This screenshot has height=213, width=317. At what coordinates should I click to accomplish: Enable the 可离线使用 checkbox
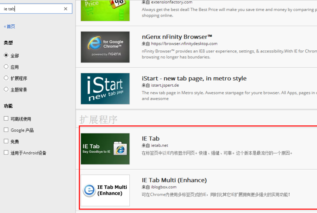click(6, 118)
